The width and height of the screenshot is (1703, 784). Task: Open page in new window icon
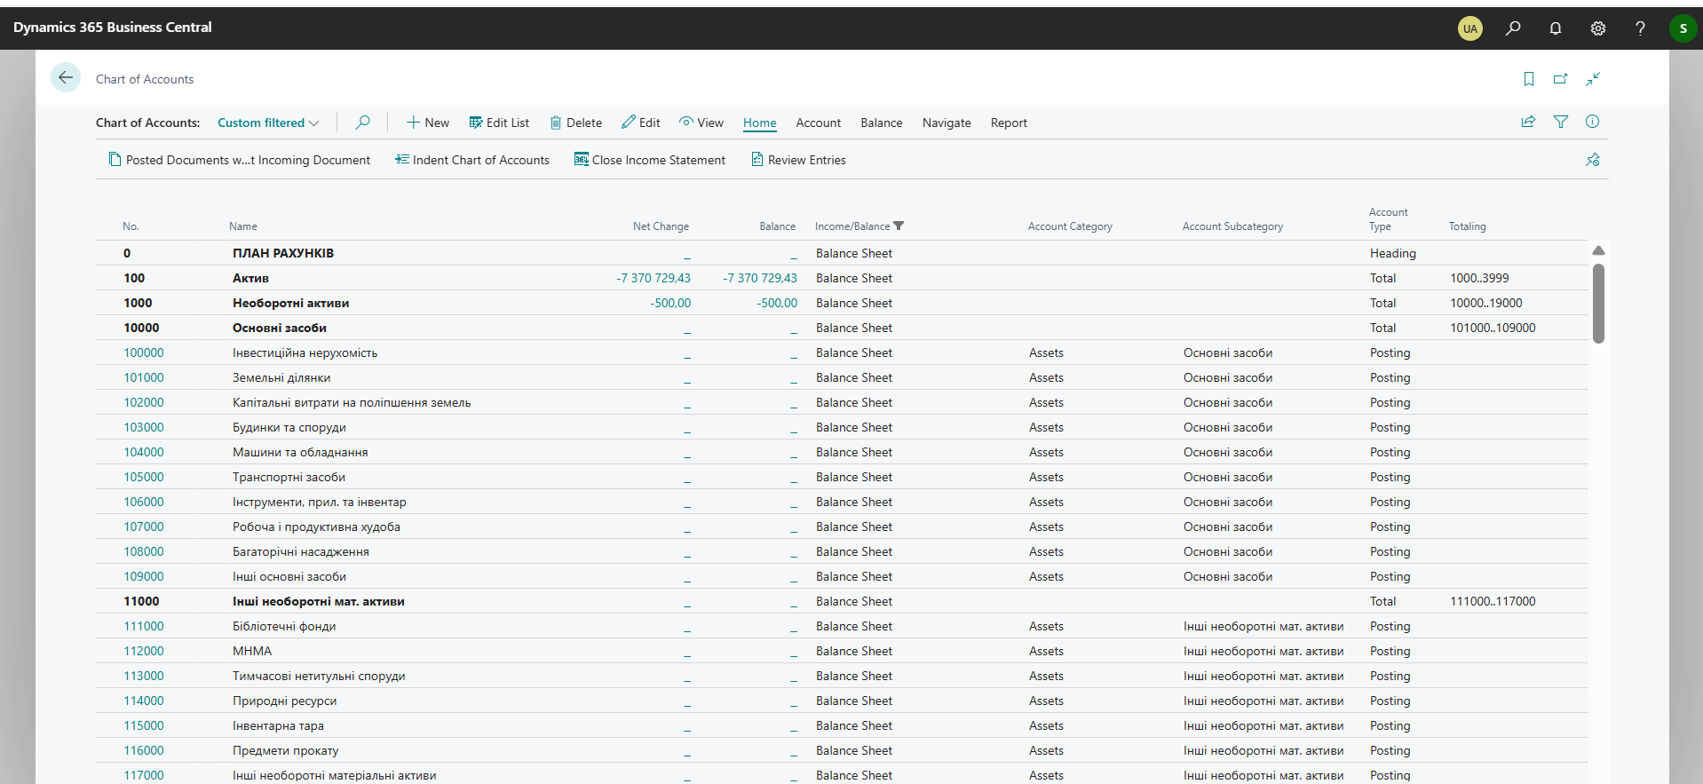[1560, 79]
